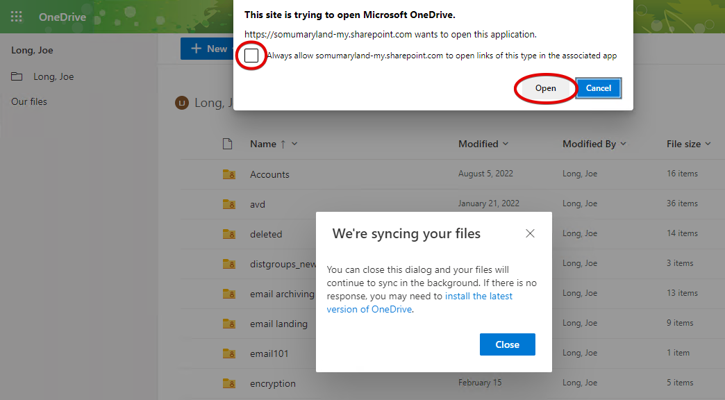Image resolution: width=725 pixels, height=400 pixels.
Task: Click the folder icon beside Long, Joe
Action: 17,76
